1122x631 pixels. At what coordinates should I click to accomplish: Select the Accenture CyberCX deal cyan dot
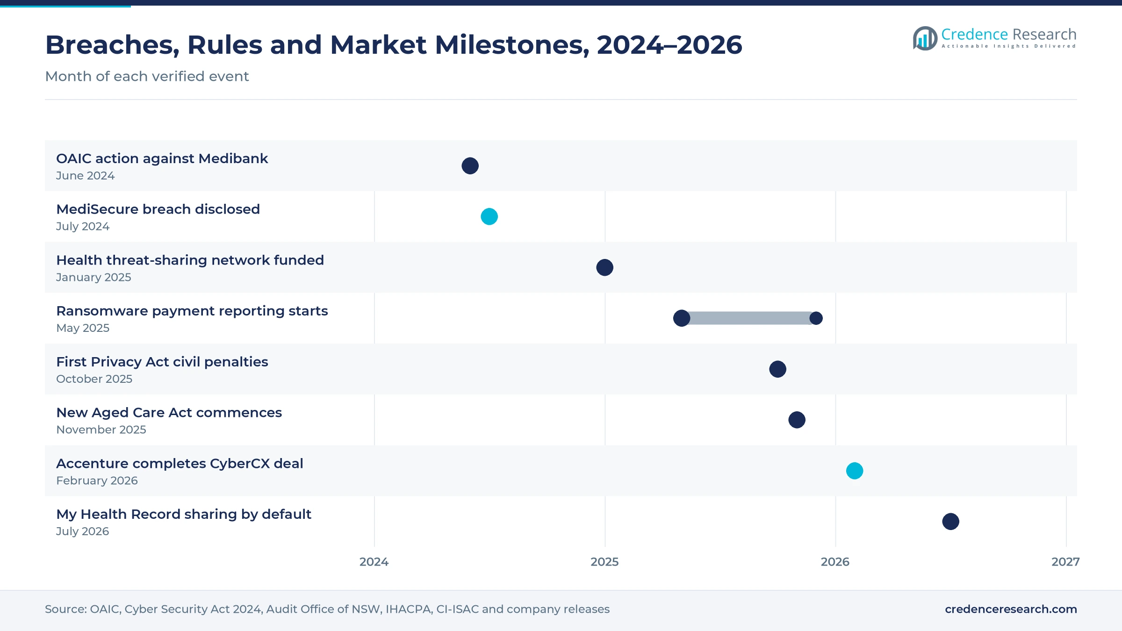coord(855,471)
